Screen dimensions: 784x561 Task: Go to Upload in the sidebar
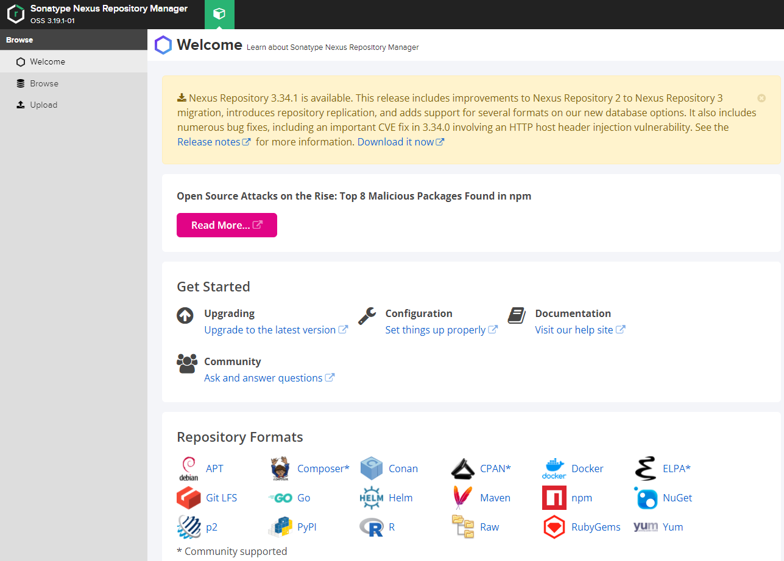(74, 105)
